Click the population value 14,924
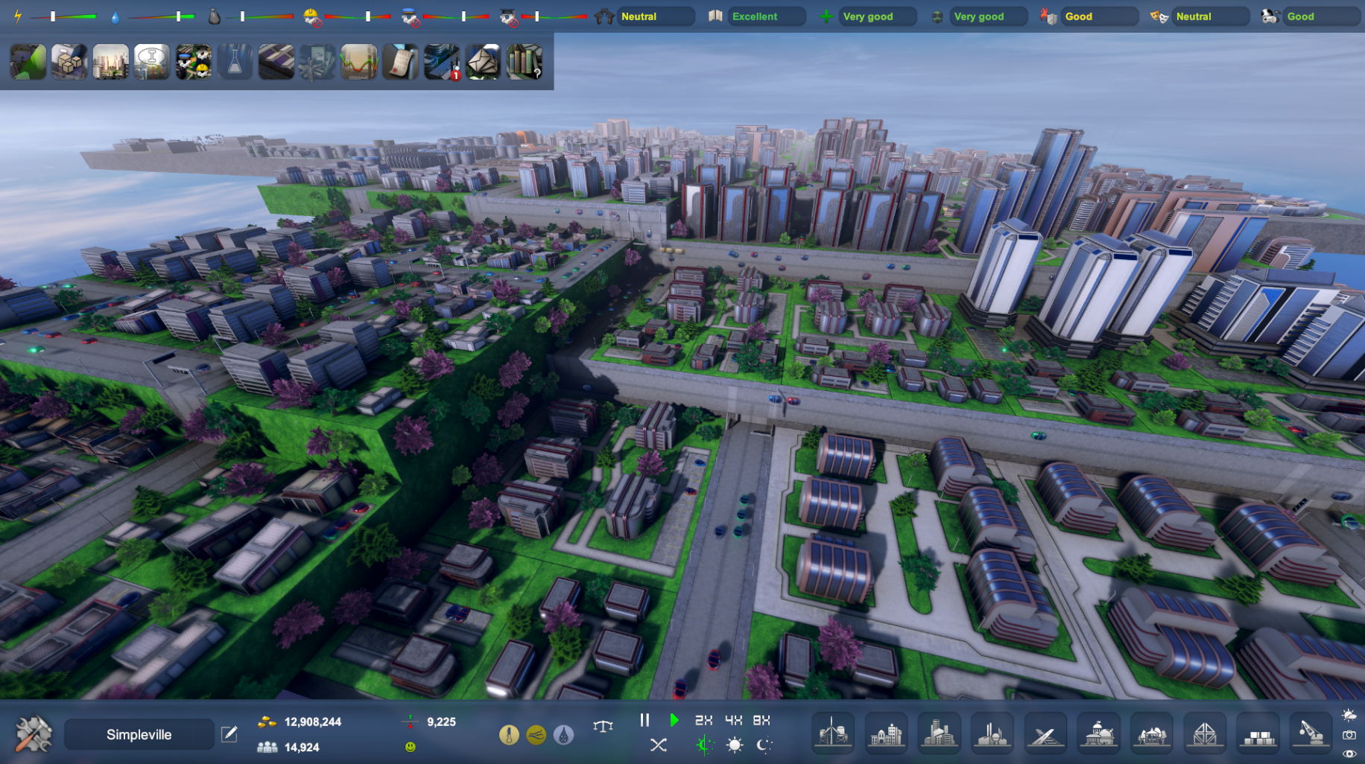Viewport: 1365px width, 764px height. point(302,747)
